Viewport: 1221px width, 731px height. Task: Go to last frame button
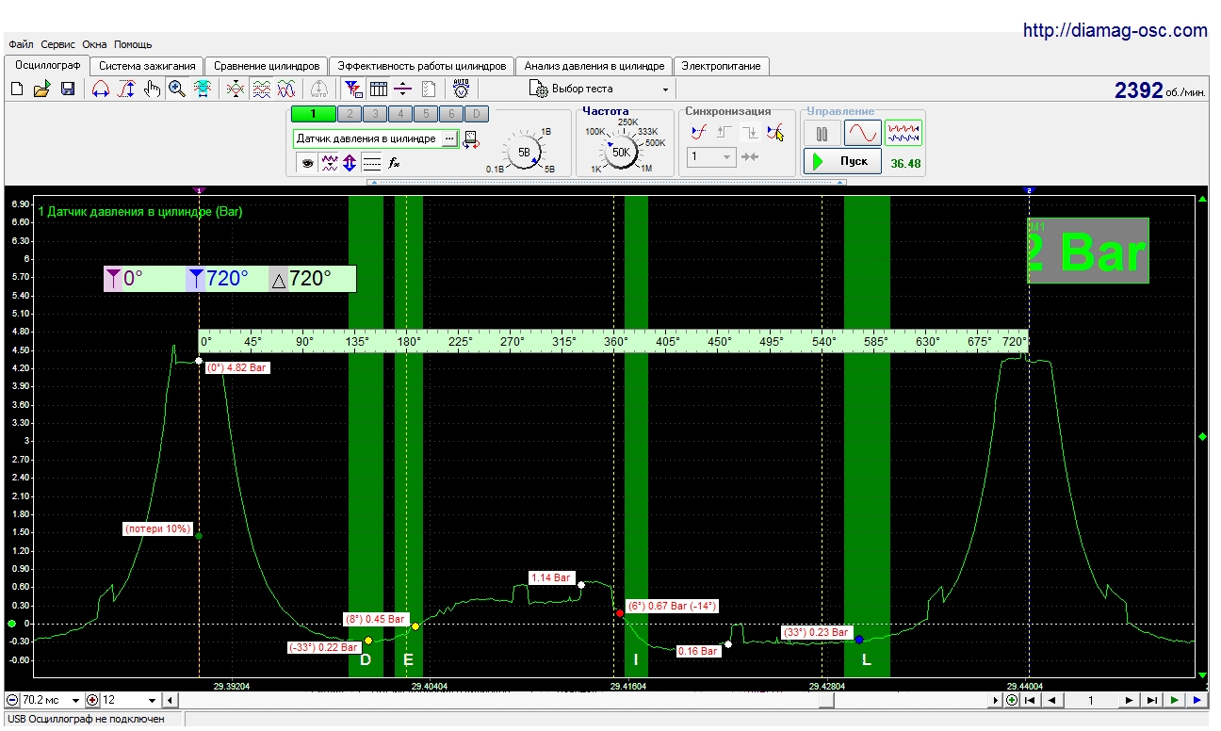(1152, 700)
